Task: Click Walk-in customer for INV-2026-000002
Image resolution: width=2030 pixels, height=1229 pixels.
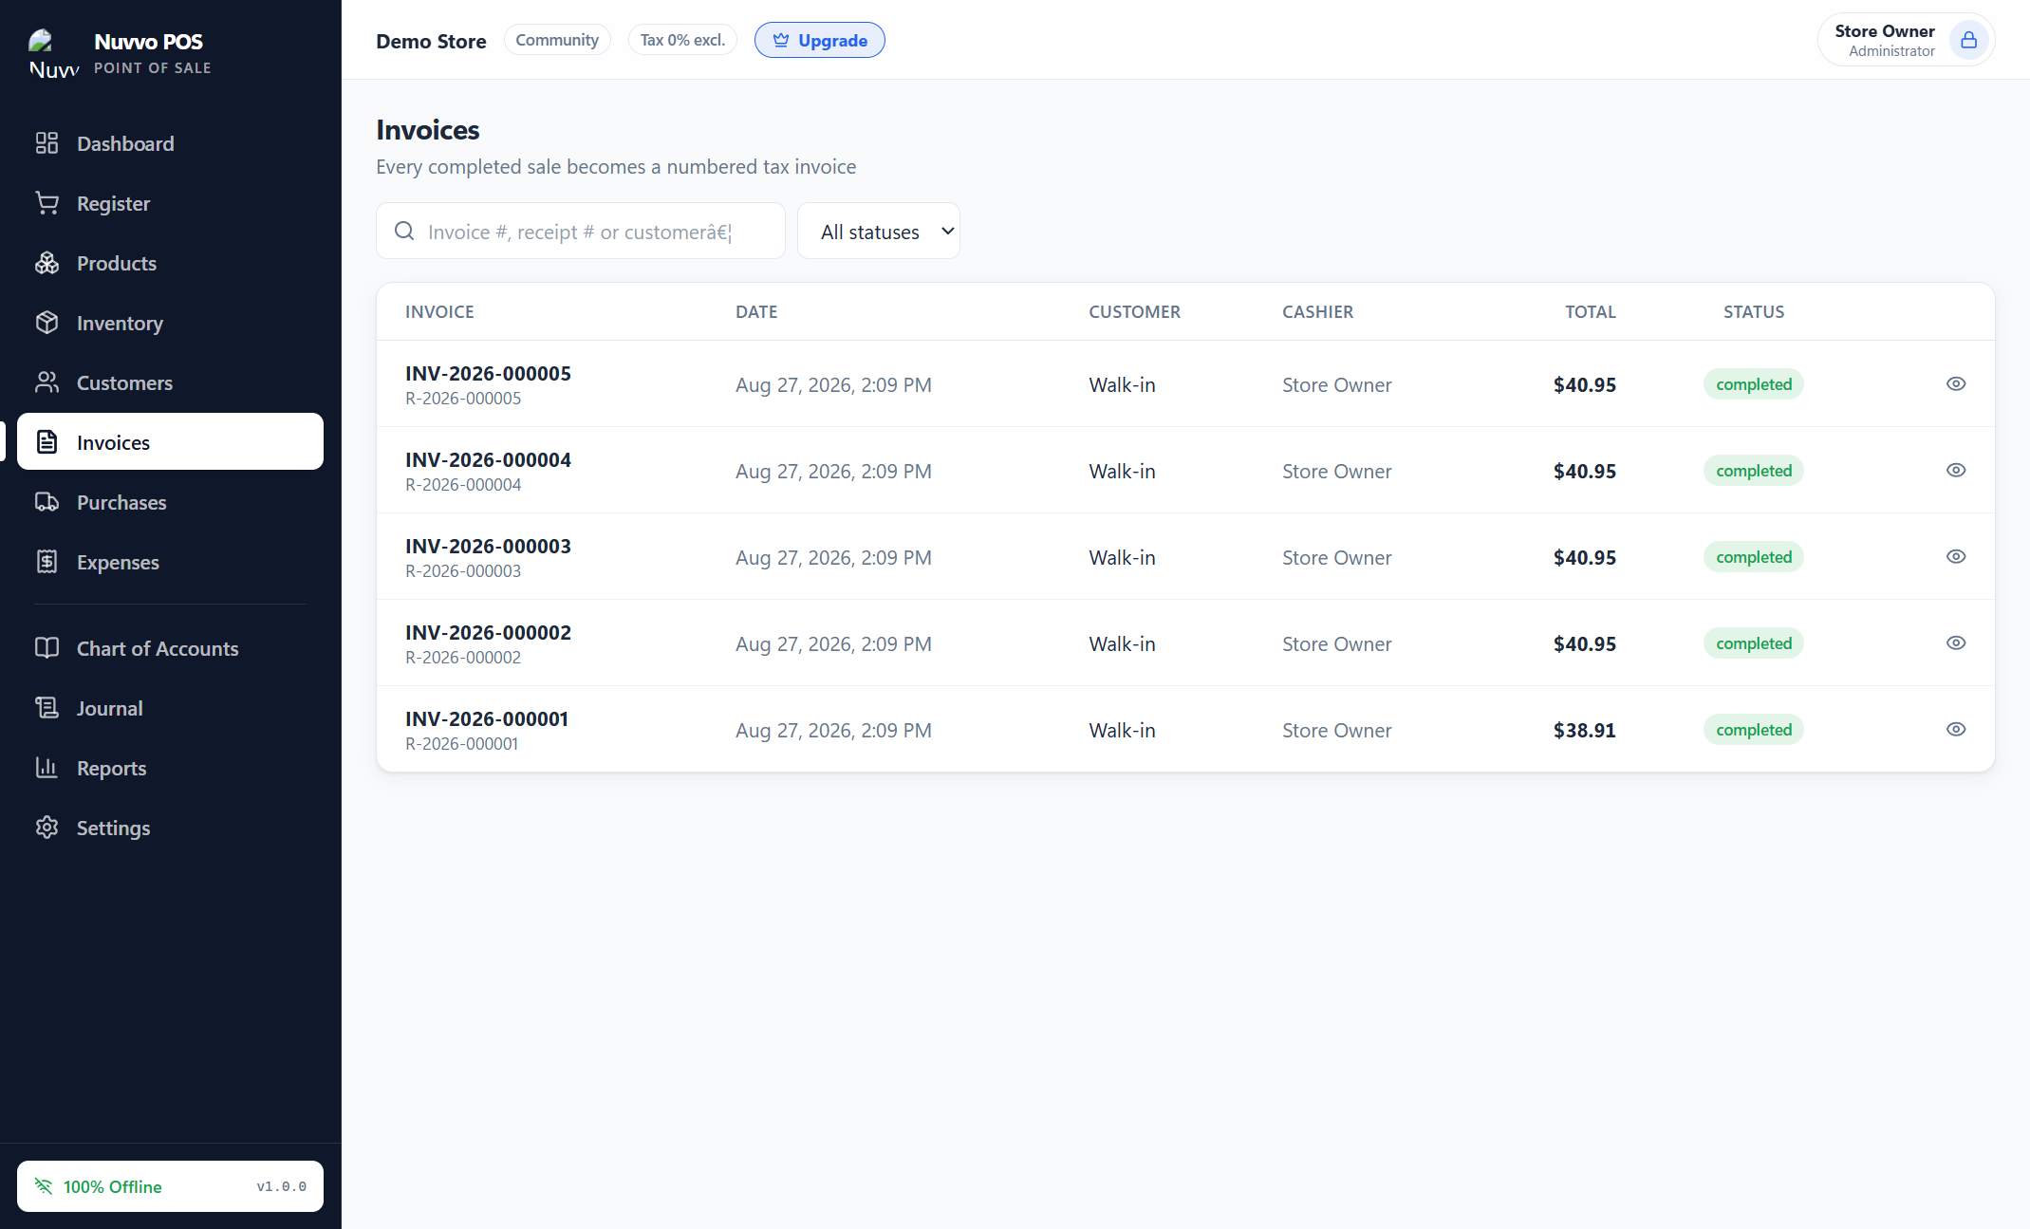Action: tap(1122, 643)
